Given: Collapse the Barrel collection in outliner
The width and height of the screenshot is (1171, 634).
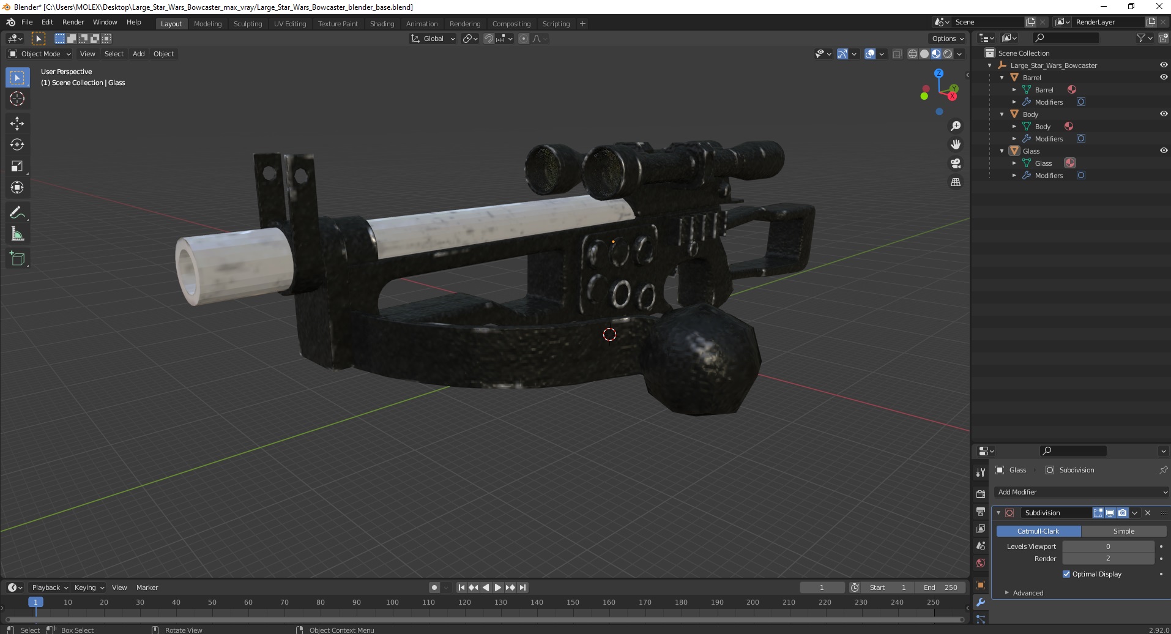Looking at the screenshot, I should 1002,78.
